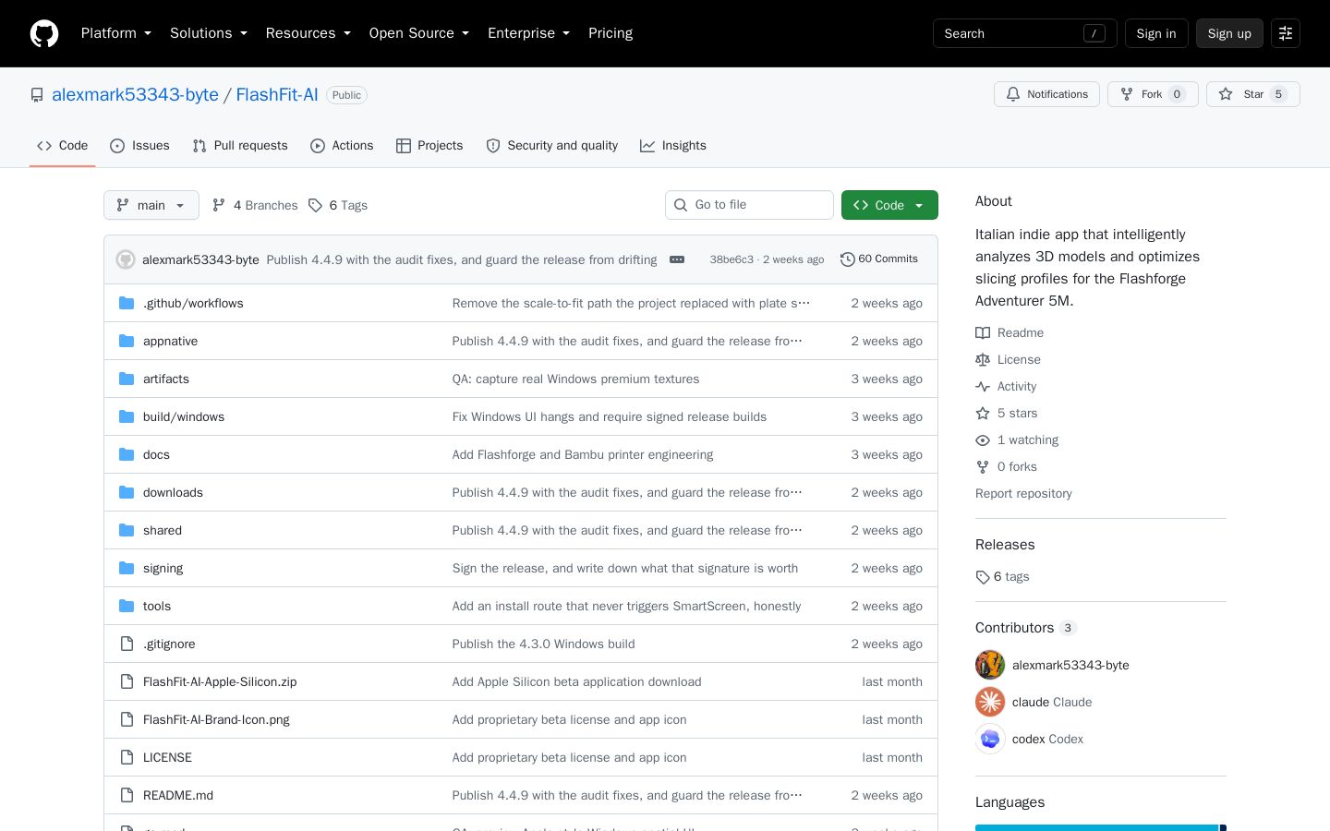The height and width of the screenshot is (831, 1330).
Task: Open the 'Add Flashforge and Bambu printer engineering' commit message
Action: point(583,454)
